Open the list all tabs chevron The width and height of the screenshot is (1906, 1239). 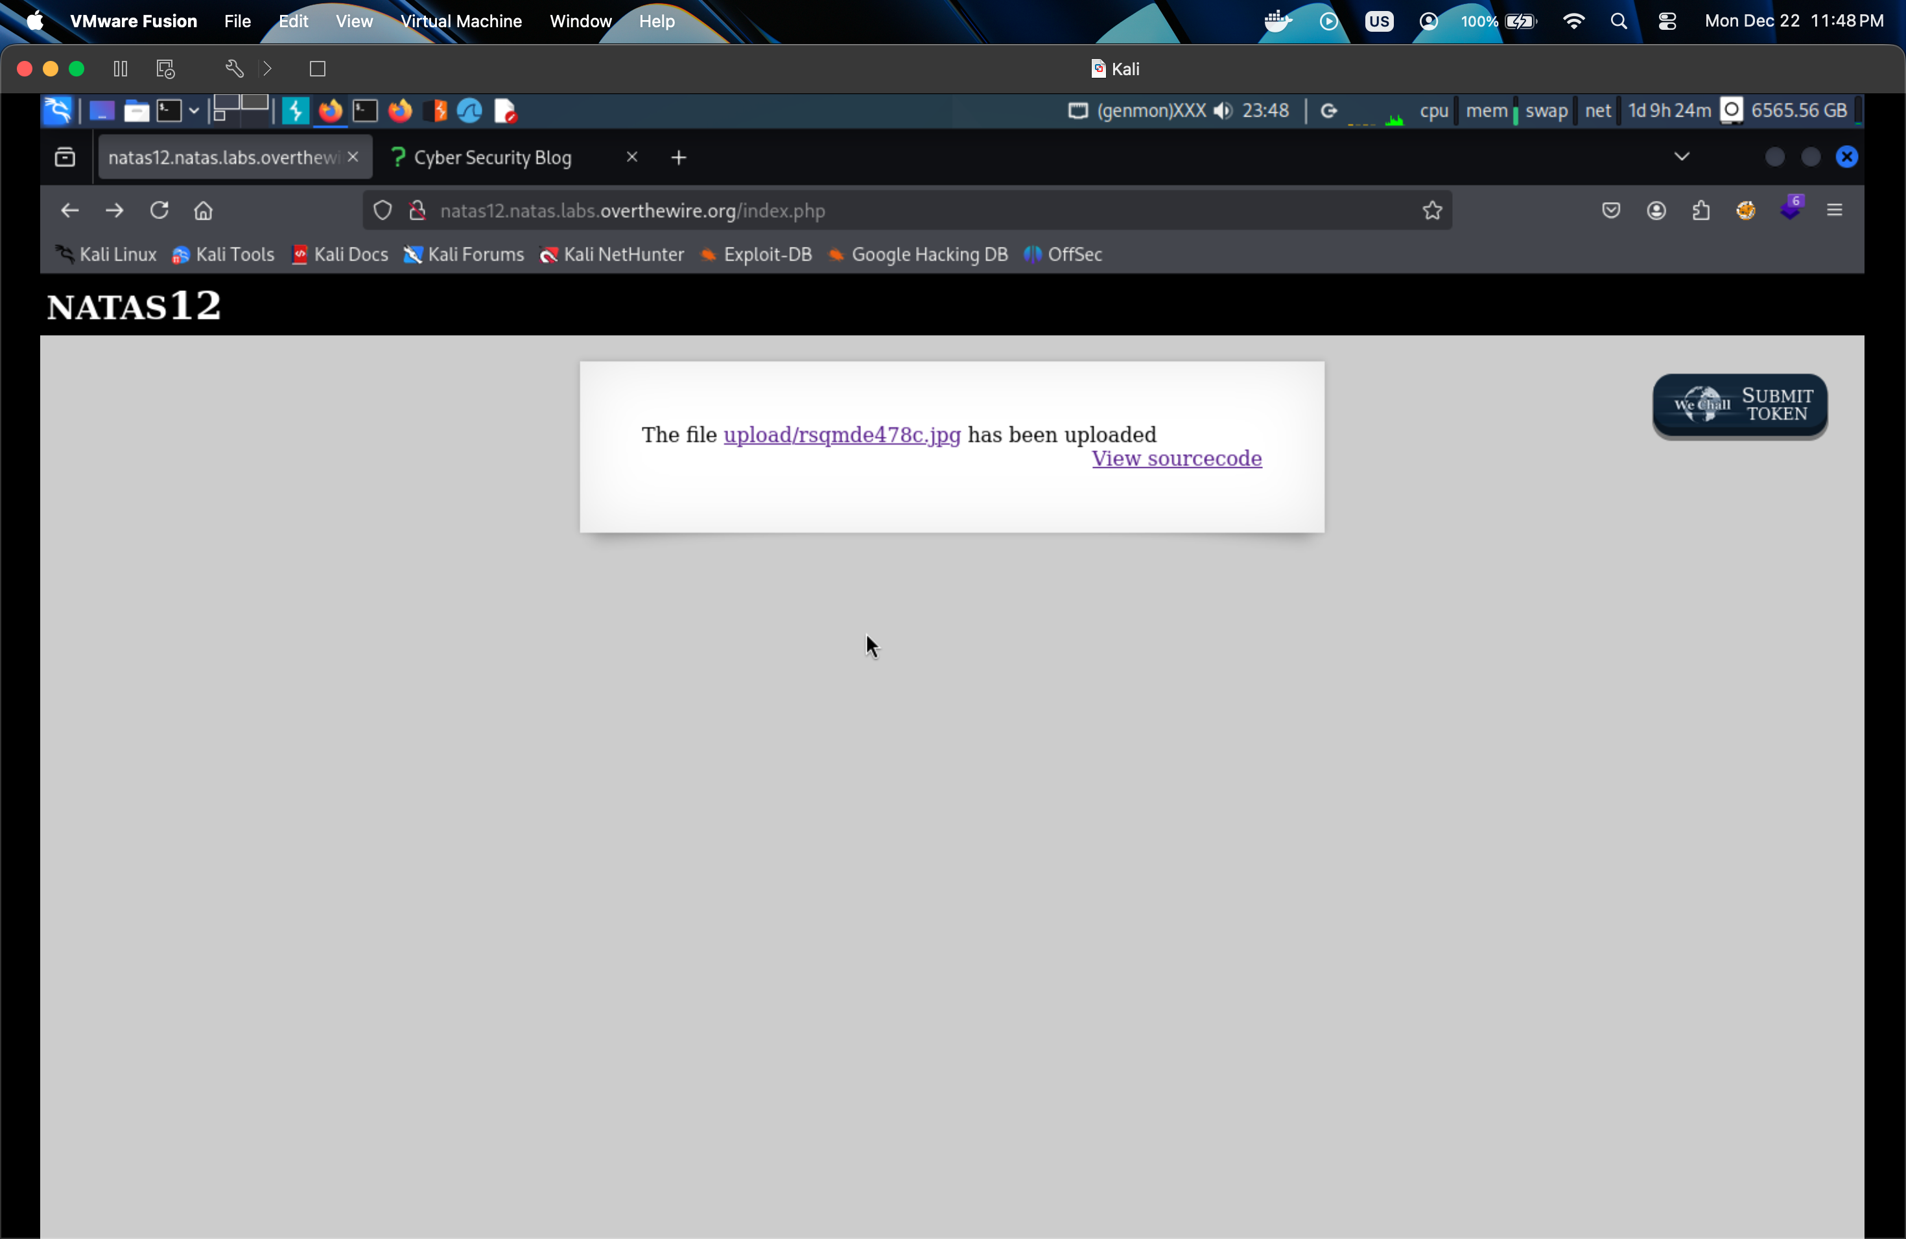tap(1681, 157)
